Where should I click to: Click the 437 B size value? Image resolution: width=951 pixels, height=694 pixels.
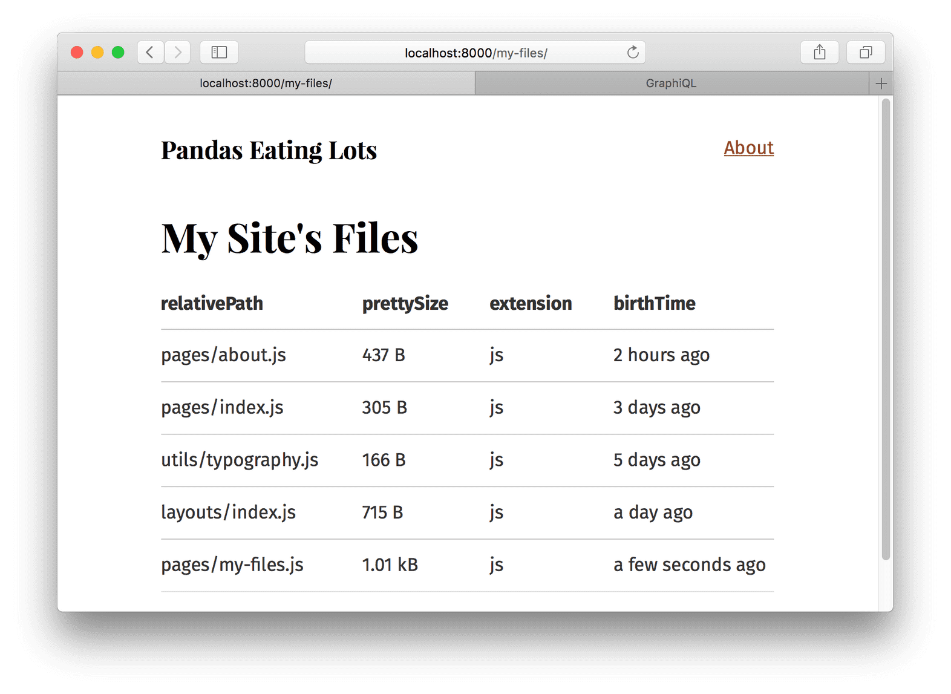pyautogui.click(x=384, y=355)
